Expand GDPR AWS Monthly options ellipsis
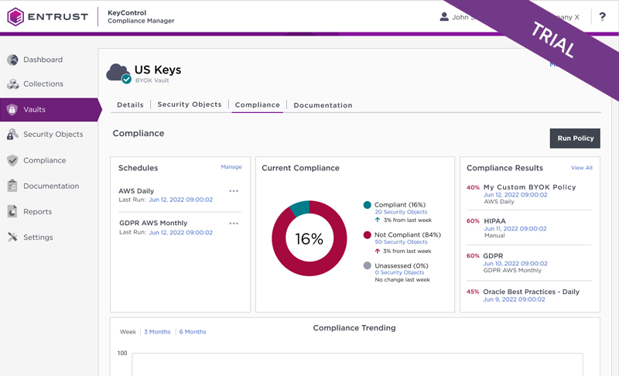The width and height of the screenshot is (619, 376). tap(234, 224)
